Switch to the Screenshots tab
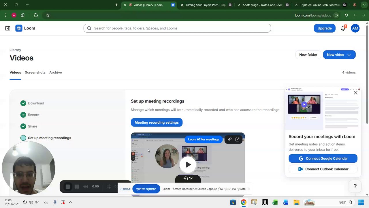369x208 pixels. point(35,73)
